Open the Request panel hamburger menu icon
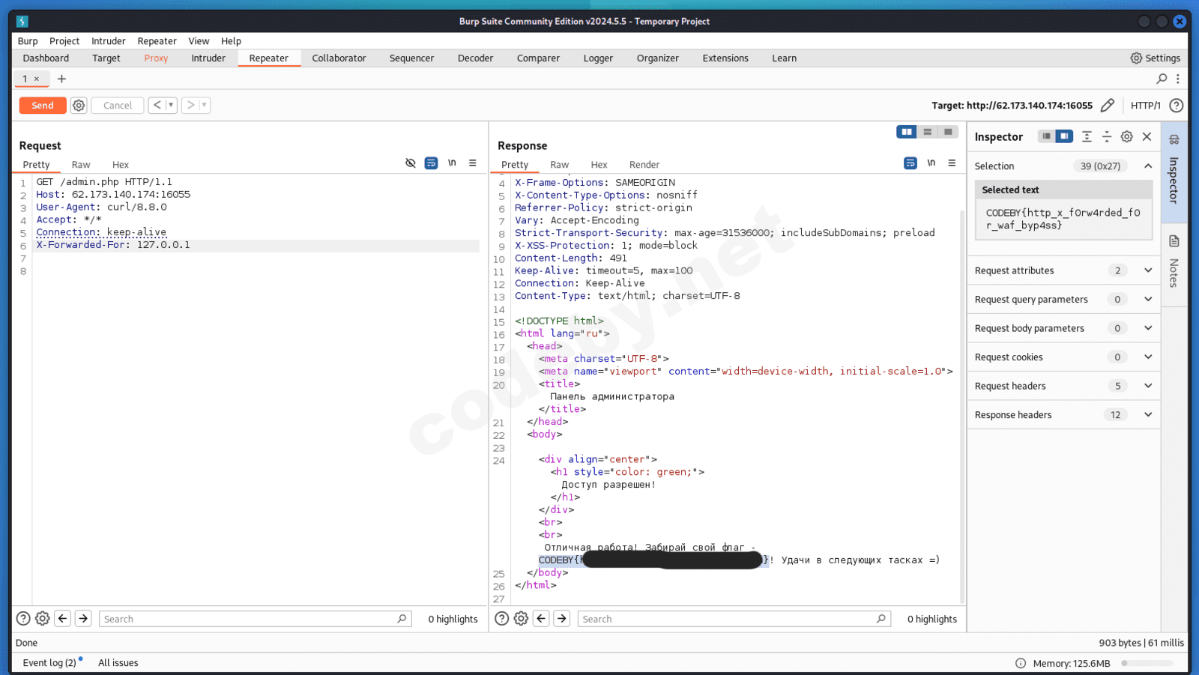The height and width of the screenshot is (675, 1199). click(472, 163)
